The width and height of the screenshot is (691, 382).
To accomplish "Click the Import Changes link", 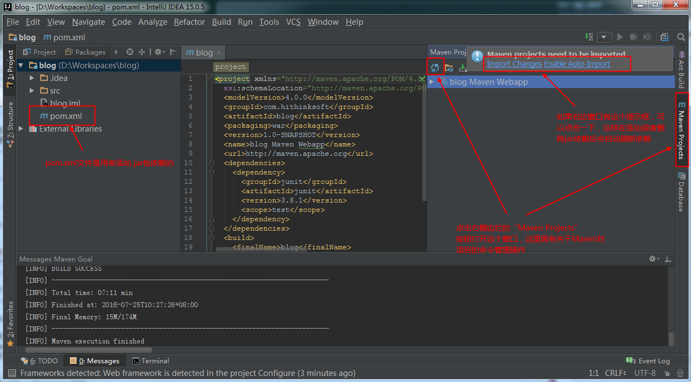I will click(x=514, y=64).
